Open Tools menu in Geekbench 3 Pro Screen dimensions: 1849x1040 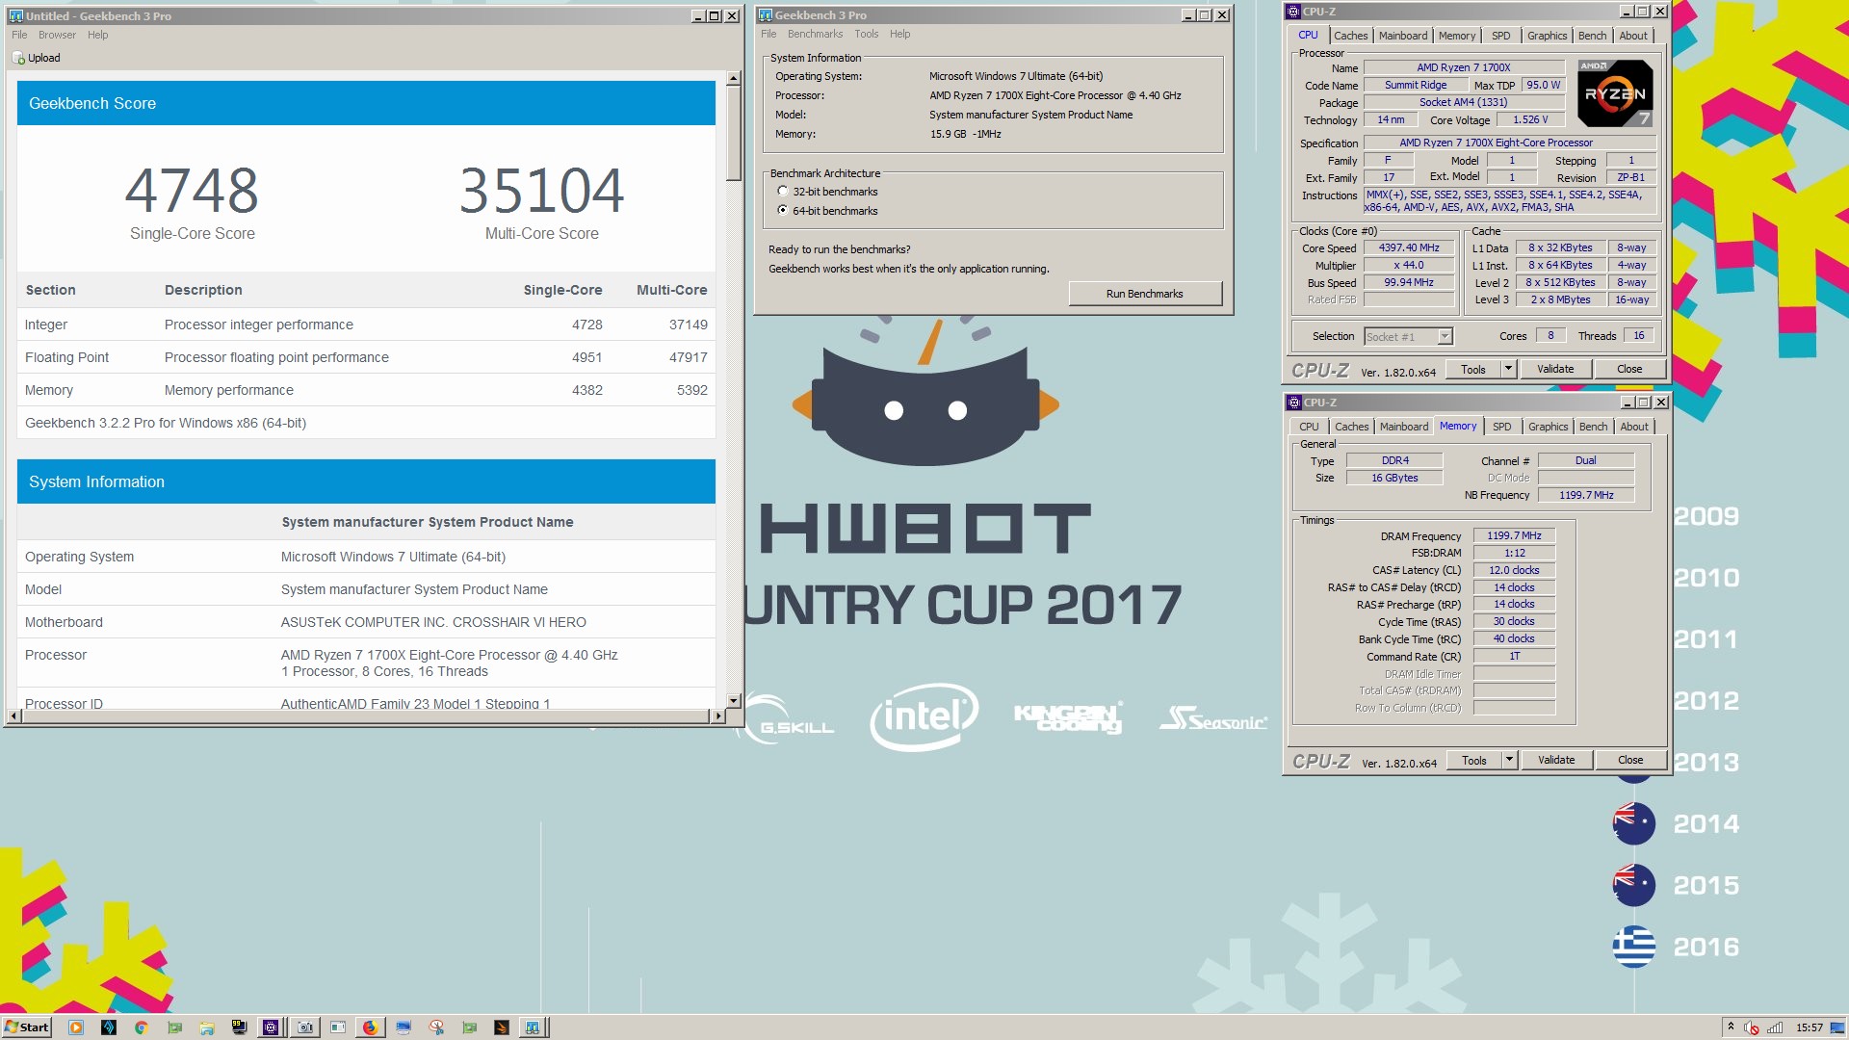[x=867, y=34]
